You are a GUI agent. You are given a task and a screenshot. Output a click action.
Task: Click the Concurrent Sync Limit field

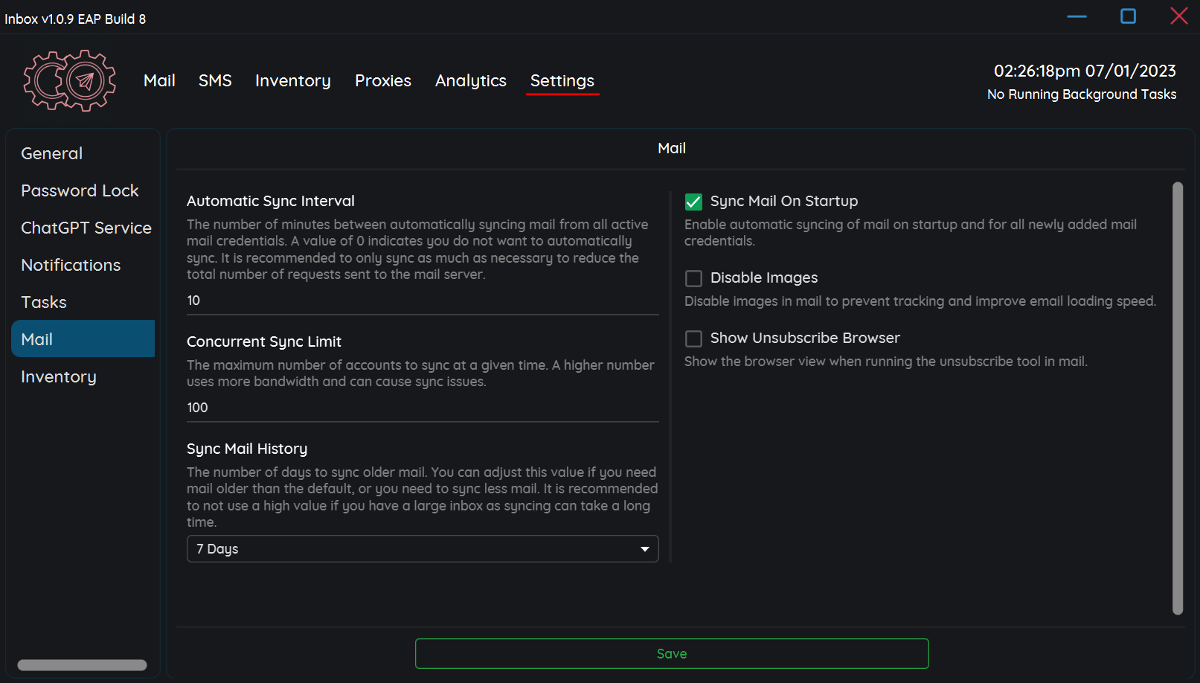[422, 408]
